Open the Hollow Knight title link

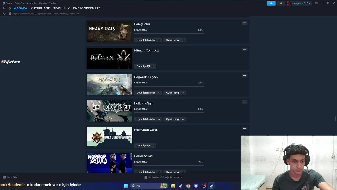pyautogui.click(x=144, y=103)
